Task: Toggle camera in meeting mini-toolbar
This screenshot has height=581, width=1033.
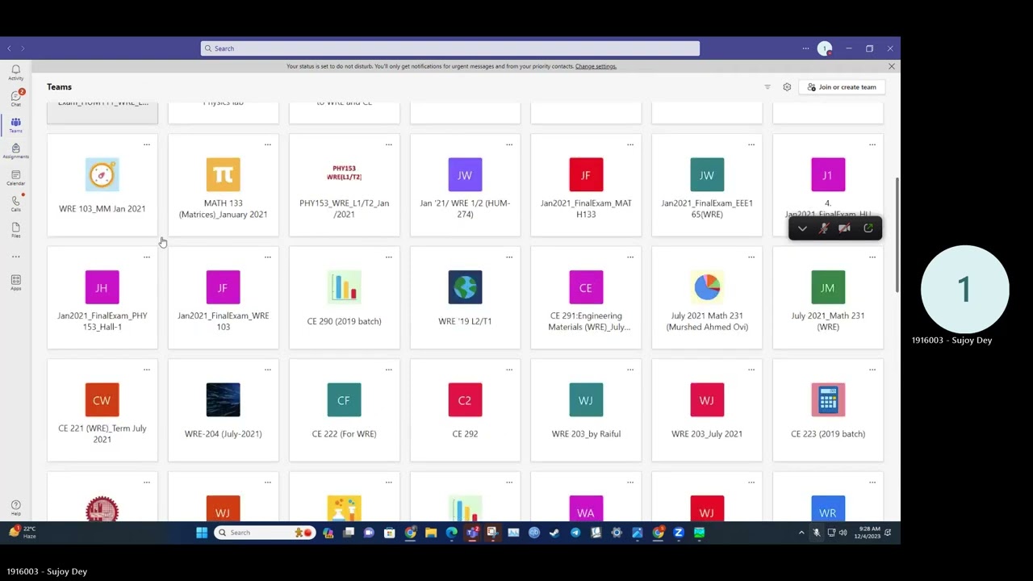Action: pos(844,228)
